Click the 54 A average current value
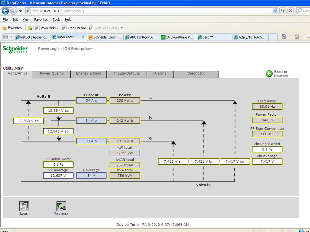 pos(91,176)
